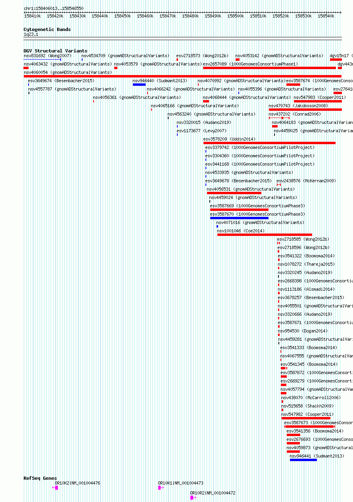This screenshot has width=353, height=502.
Task: Click the 158450k ruler position label
Action: pos(123,16)
